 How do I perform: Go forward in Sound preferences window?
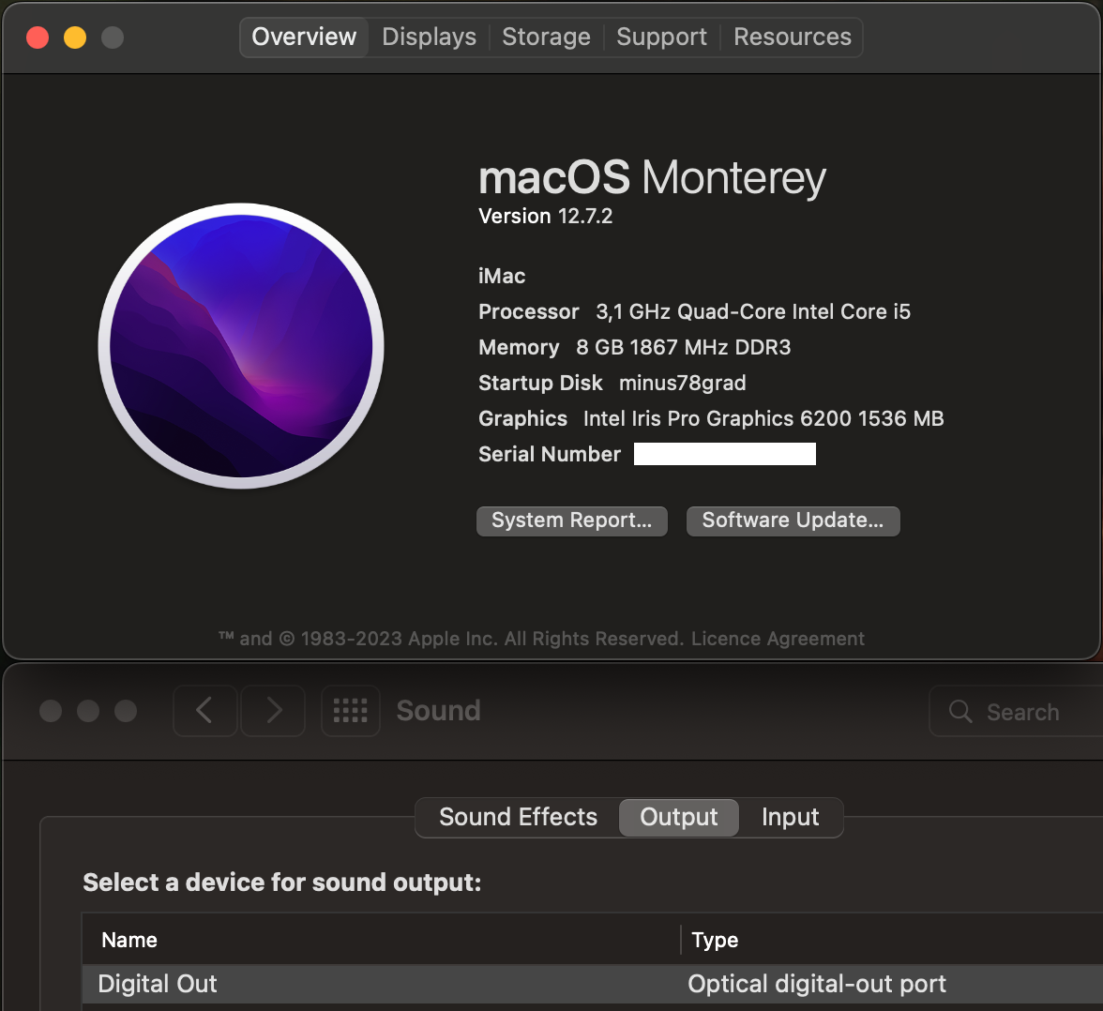tap(274, 711)
